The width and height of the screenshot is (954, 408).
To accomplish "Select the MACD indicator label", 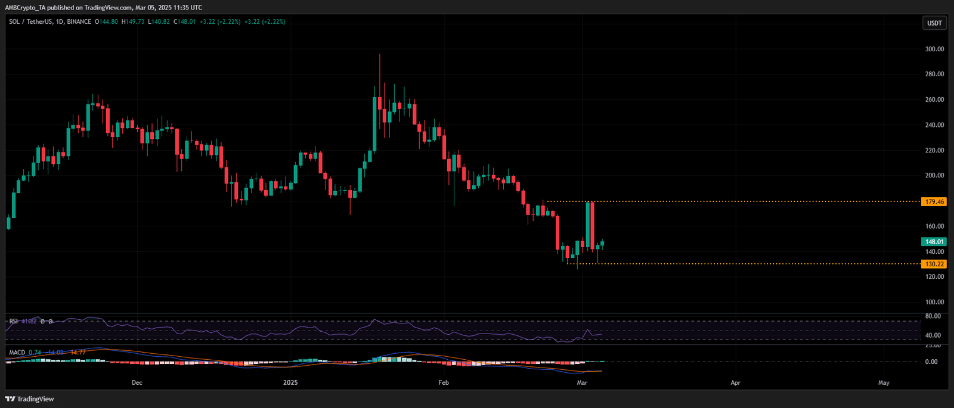I will 17,353.
